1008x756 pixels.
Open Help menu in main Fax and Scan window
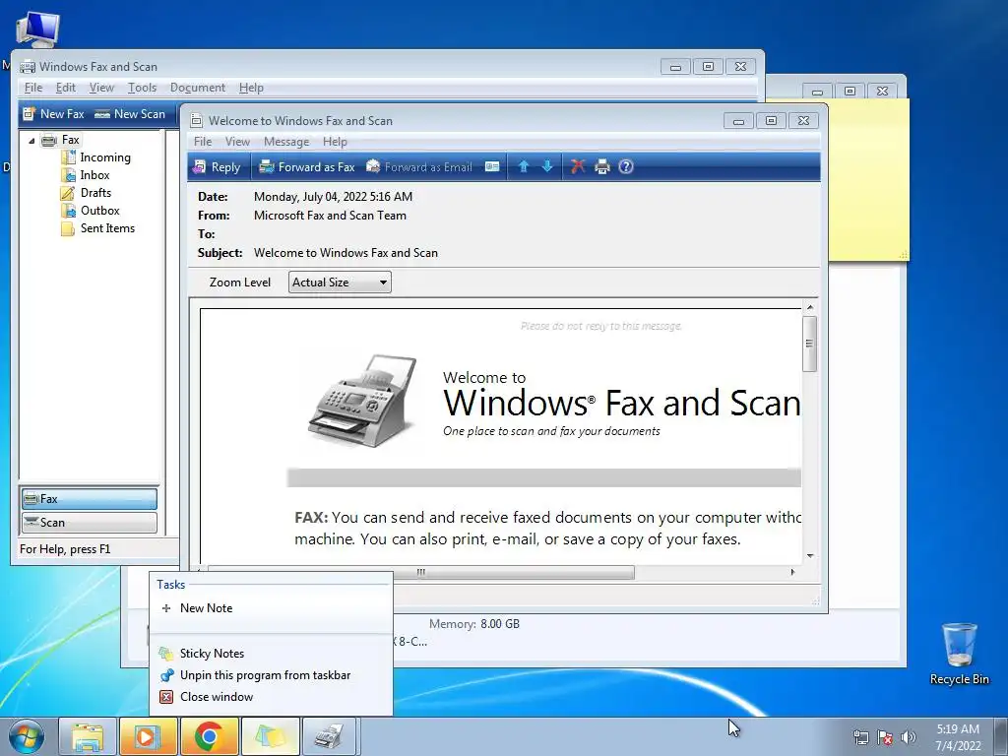251,88
